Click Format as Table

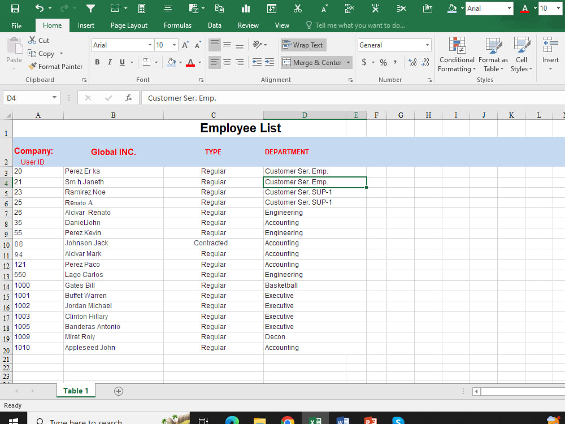click(493, 54)
